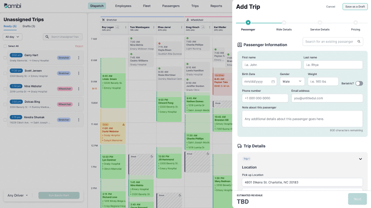Check the Select All checkbox
The width and height of the screenshot is (371, 208).
[5, 46]
